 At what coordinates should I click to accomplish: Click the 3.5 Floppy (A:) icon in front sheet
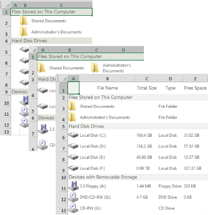tap(73, 186)
